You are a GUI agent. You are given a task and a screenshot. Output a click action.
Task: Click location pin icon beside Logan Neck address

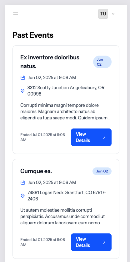pyautogui.click(x=22, y=196)
